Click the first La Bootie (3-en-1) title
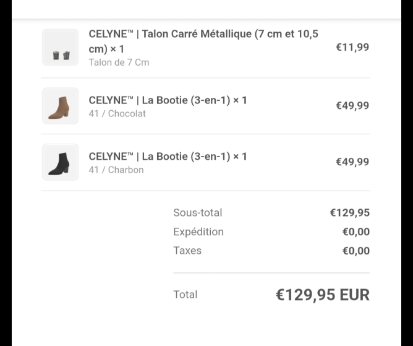Screen dimensions: 413x346 click(x=168, y=100)
